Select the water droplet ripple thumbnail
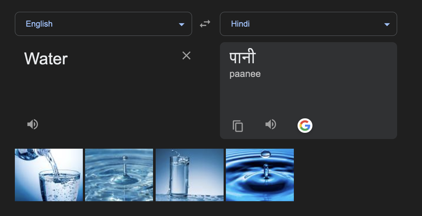This screenshot has height=216, width=422. coord(119,175)
